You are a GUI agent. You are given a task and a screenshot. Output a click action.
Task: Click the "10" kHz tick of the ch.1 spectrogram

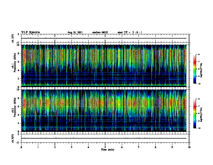tap(18, 45)
